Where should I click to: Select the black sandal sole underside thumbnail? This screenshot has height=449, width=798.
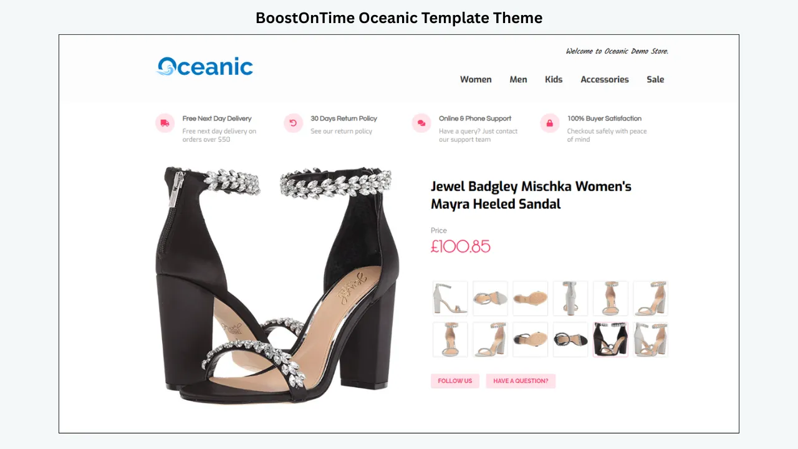pyautogui.click(x=531, y=339)
